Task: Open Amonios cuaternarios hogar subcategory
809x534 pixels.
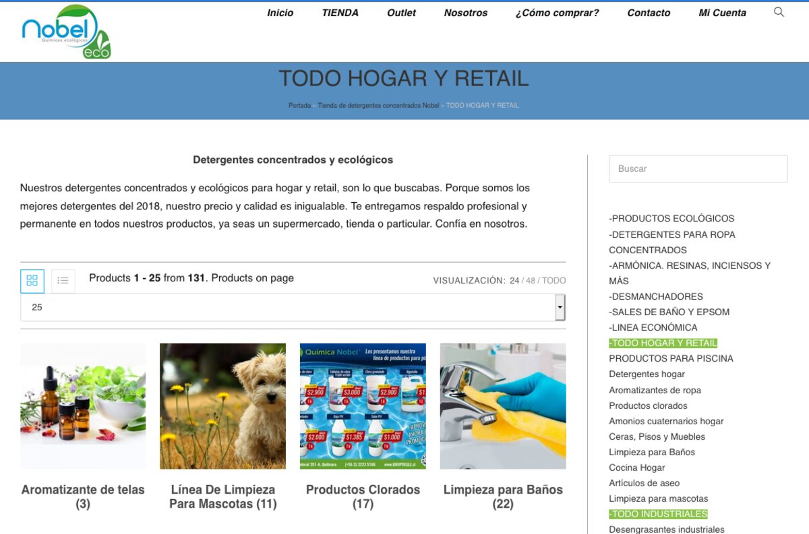Action: pyautogui.click(x=666, y=421)
